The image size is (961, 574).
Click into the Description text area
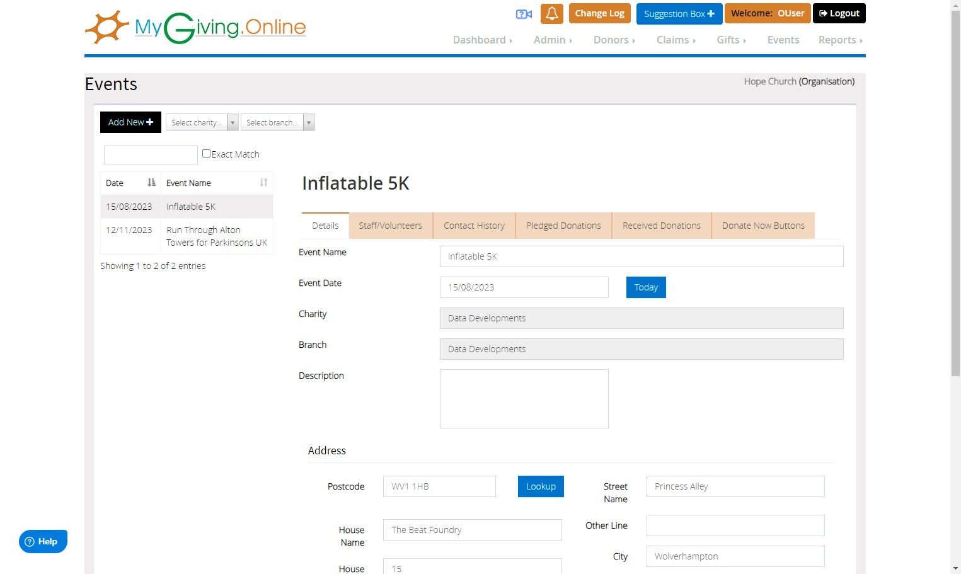524,399
